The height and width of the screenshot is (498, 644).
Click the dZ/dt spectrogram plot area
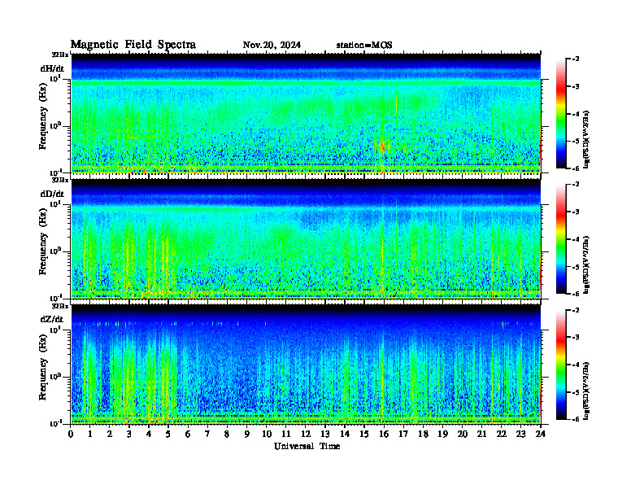(306, 365)
